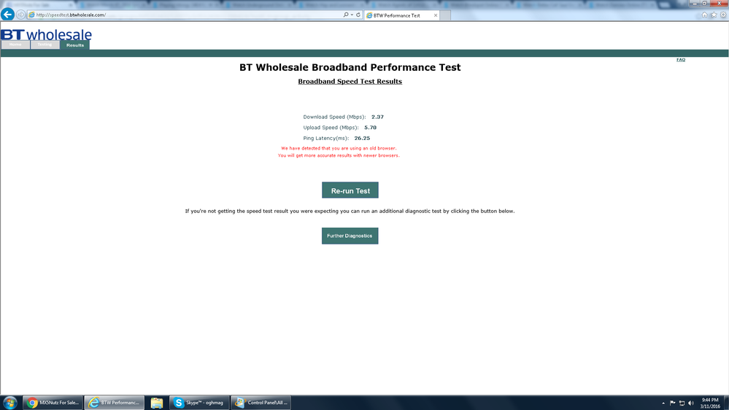Open the Action Center flag icon

click(x=672, y=403)
